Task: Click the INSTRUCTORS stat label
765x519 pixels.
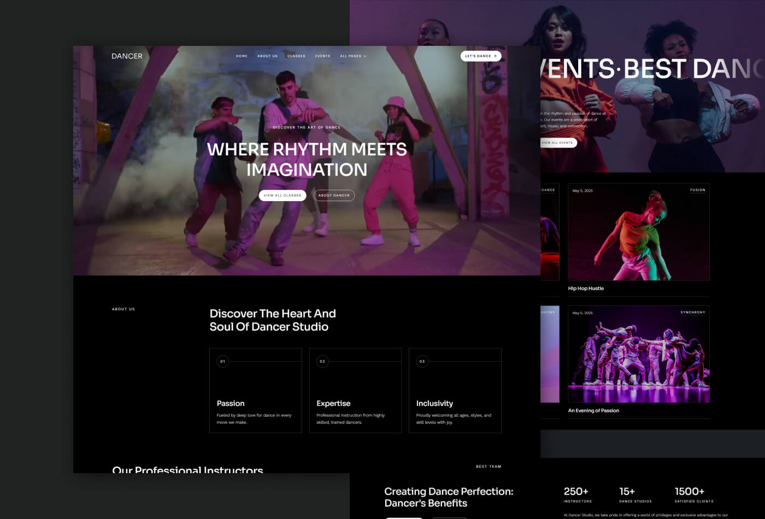Action: [578, 502]
